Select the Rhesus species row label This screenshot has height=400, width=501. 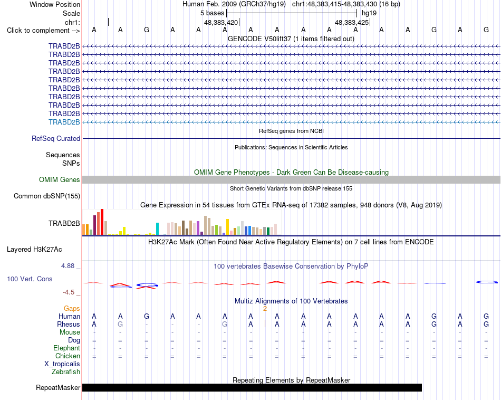tap(69, 324)
